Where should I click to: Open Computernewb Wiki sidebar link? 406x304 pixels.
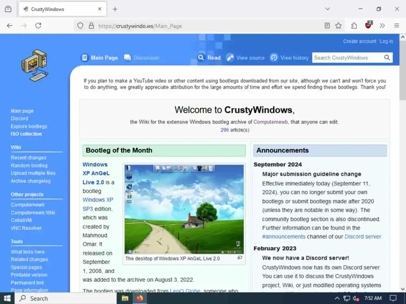tap(33, 213)
